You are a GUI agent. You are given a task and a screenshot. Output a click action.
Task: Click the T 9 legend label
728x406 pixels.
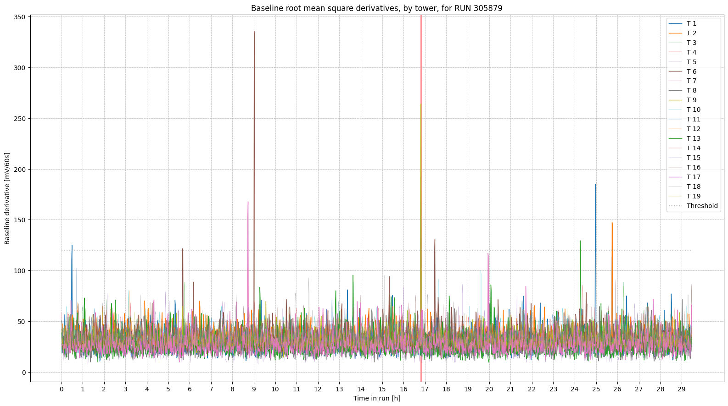691,100
